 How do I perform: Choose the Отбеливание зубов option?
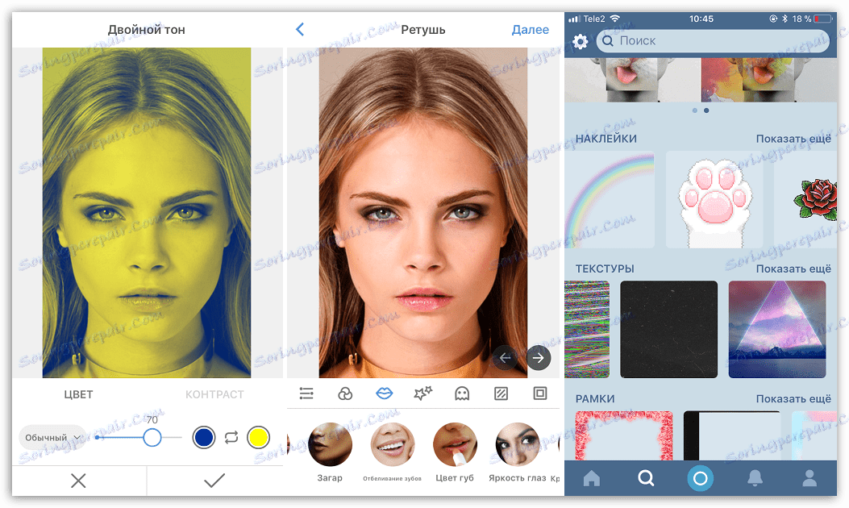click(x=392, y=452)
